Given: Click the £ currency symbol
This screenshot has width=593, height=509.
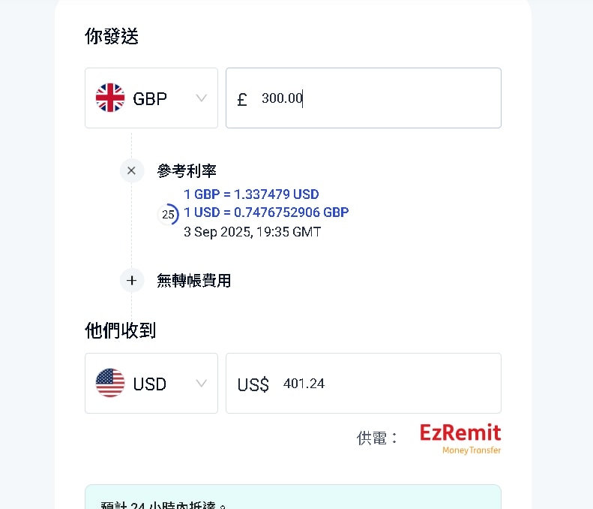Looking at the screenshot, I should pos(241,99).
